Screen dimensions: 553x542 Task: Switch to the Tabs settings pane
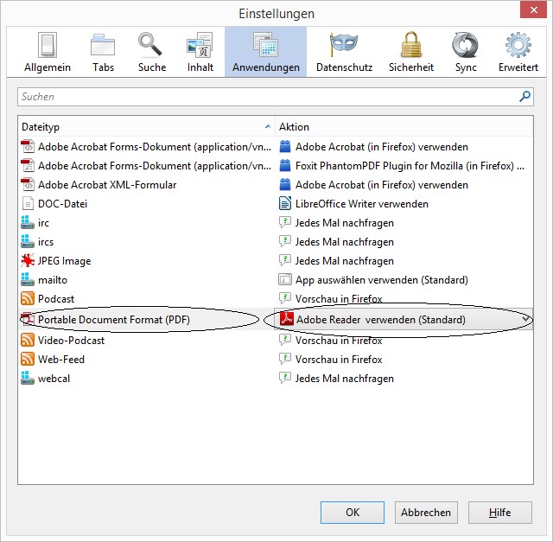[103, 52]
